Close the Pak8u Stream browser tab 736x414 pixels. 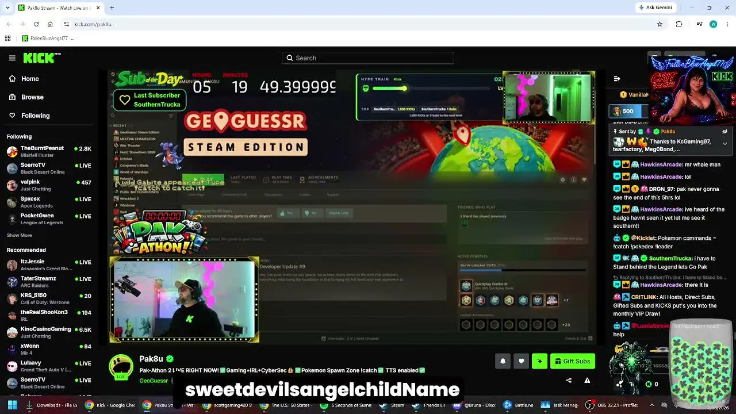pos(98,7)
